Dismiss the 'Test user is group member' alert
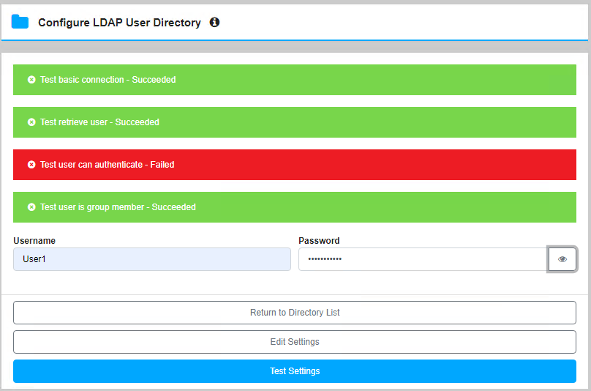 pyautogui.click(x=31, y=206)
